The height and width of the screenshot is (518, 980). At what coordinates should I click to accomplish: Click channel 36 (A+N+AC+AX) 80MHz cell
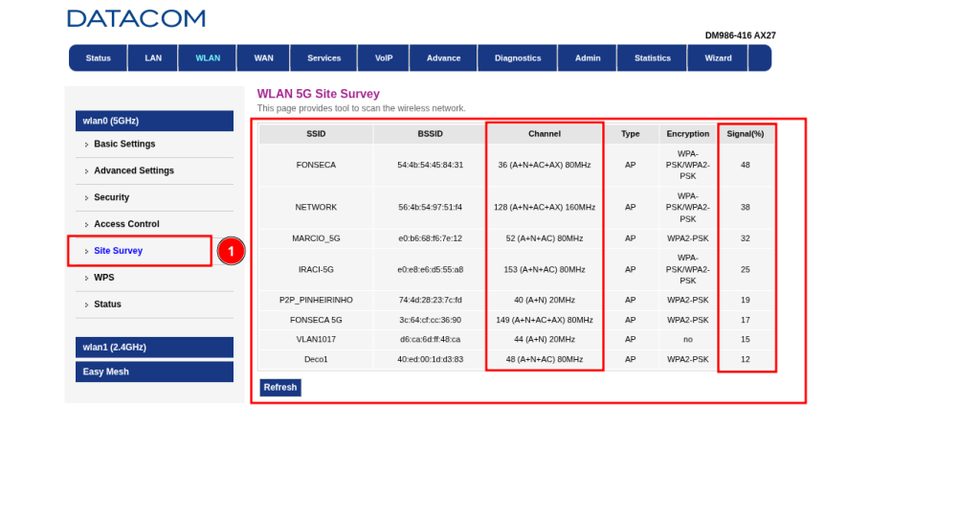(545, 165)
